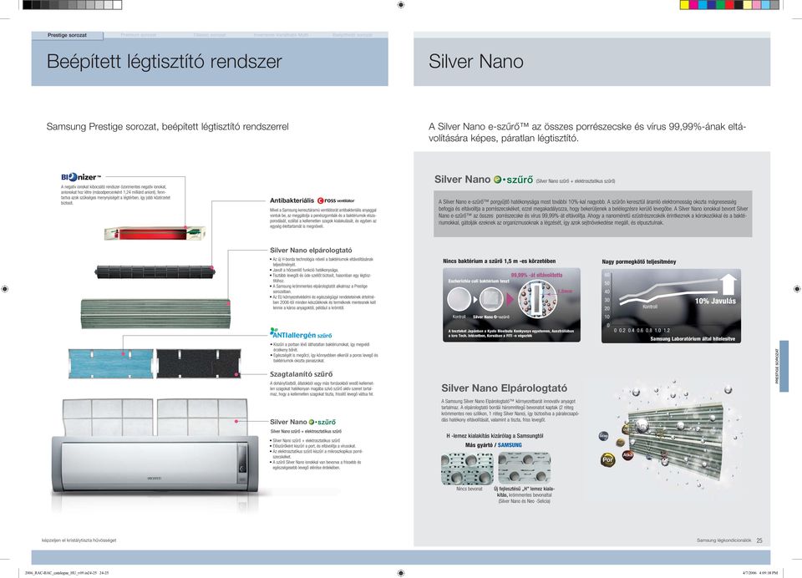Click the left white Silver Nano mesh filter
Screen dimensions: 802x578
108,417
